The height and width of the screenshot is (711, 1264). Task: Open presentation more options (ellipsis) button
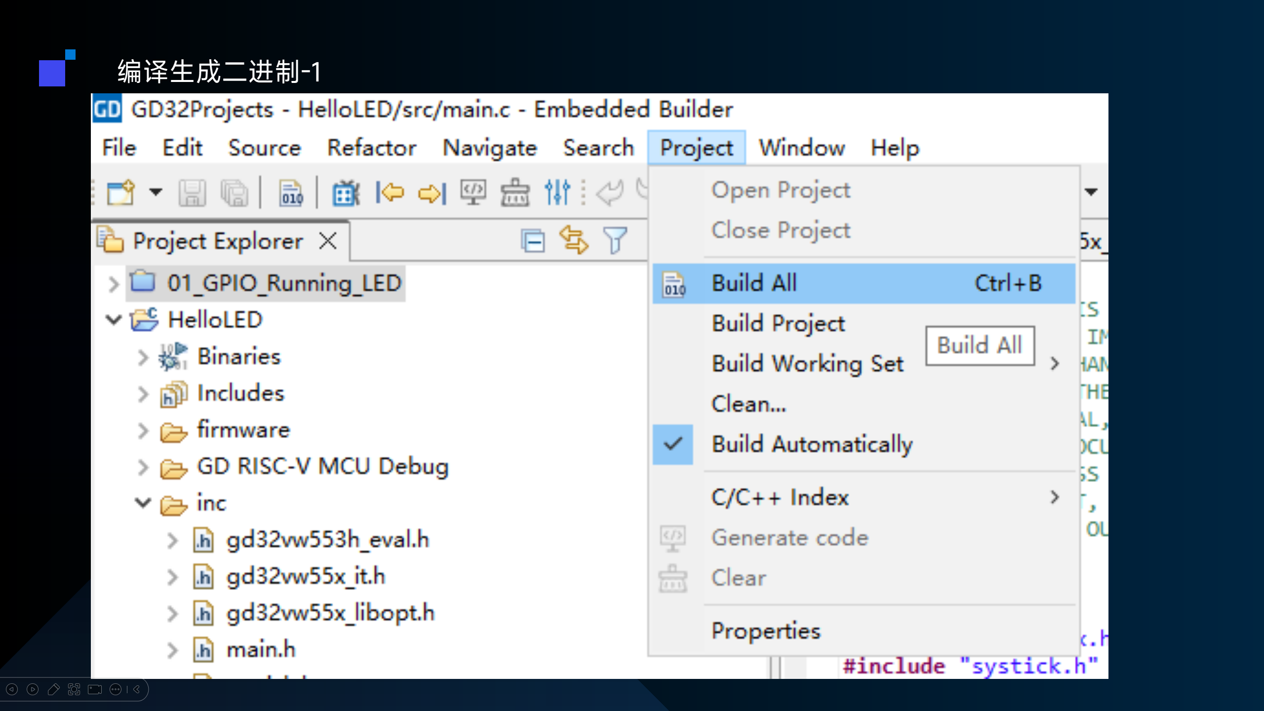[x=116, y=689]
